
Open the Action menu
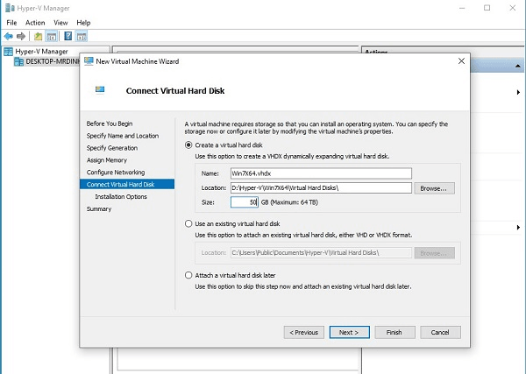coord(35,23)
